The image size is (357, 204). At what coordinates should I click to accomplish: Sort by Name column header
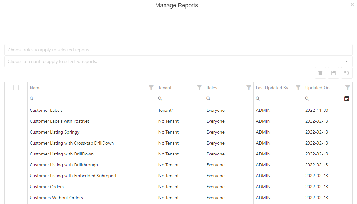pyautogui.click(x=36, y=88)
